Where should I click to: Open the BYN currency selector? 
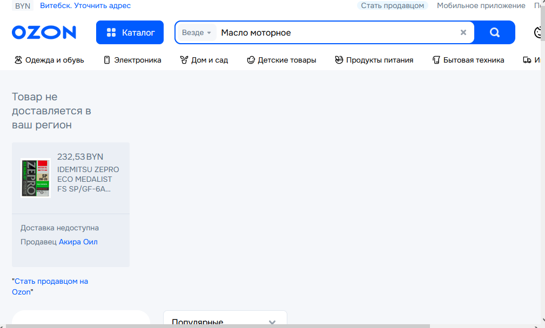[23, 5]
